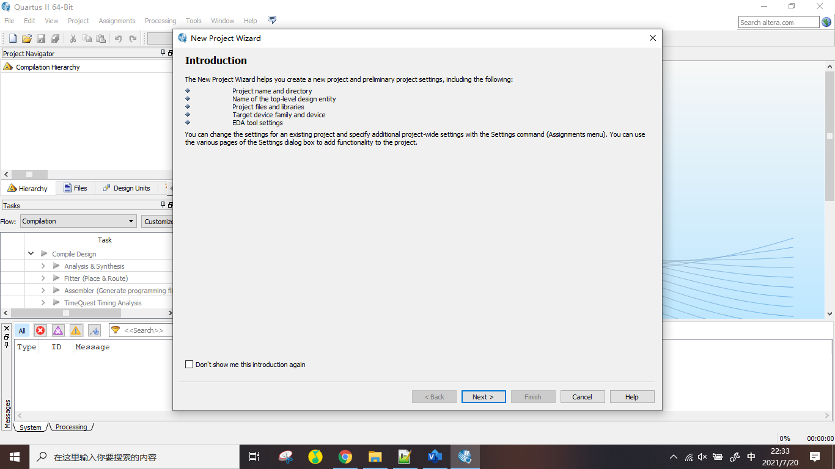Open the File menu

click(9, 21)
